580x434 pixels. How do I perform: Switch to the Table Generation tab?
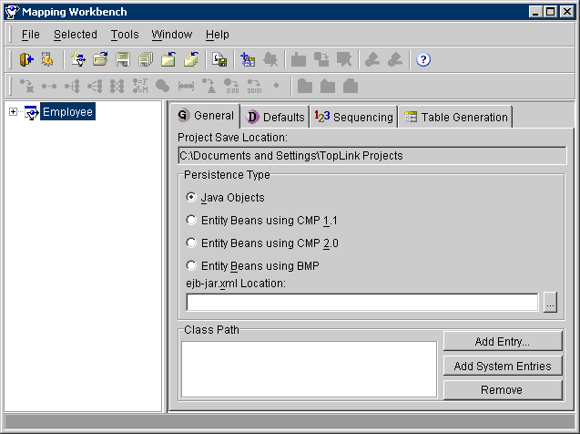[x=455, y=117]
